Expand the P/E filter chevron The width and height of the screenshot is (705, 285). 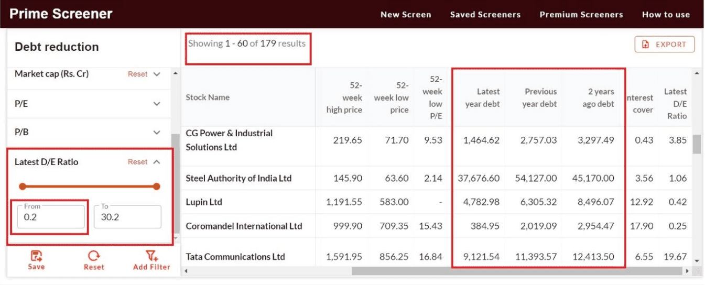pos(157,104)
